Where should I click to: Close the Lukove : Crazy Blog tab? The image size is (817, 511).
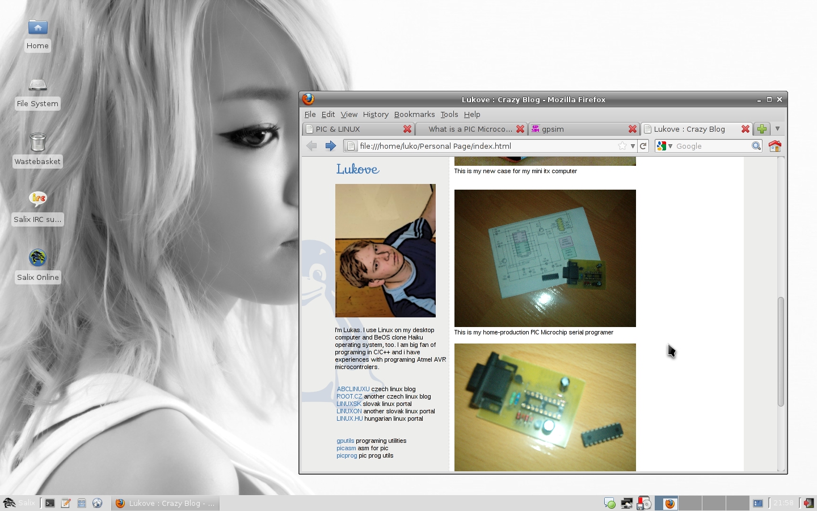(x=746, y=129)
